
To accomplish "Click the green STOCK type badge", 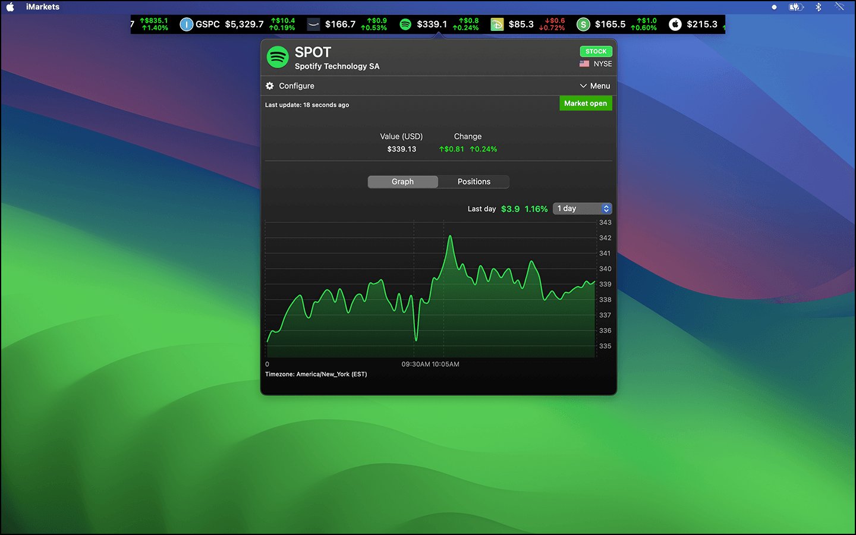I will pyautogui.click(x=596, y=52).
